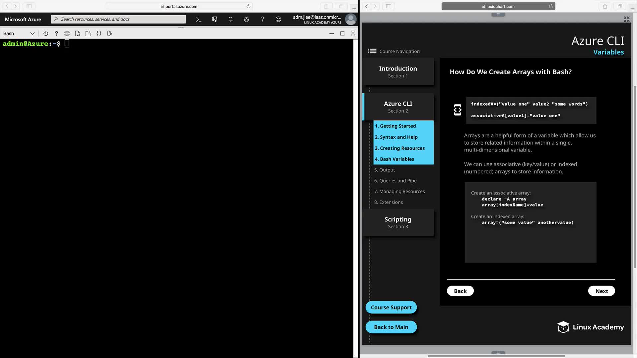The width and height of the screenshot is (637, 358).
Task: Click the Lucidchart horizontal scrollbar
Action: tap(496, 356)
